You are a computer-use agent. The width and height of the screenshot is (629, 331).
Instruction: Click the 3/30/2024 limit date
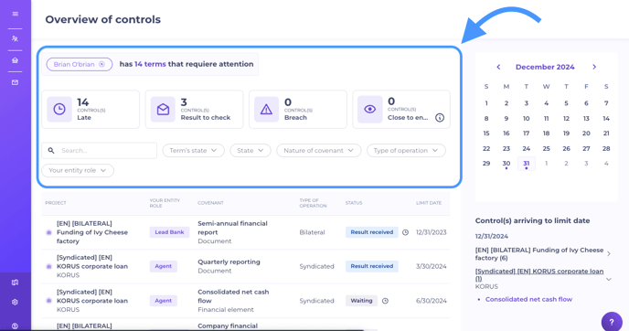click(431, 266)
